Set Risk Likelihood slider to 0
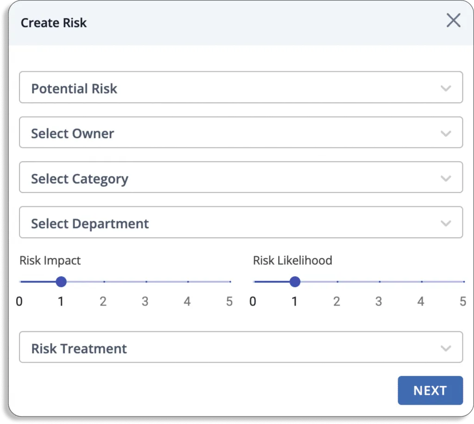 (254, 281)
